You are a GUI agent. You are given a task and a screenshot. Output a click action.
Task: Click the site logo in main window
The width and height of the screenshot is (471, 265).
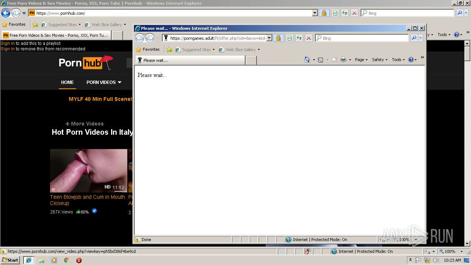85,63
